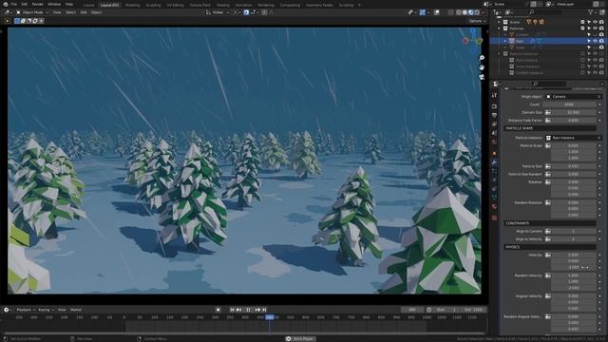Open the Scene properties tab icon
Viewport: 608px width, 342px height.
494,133
